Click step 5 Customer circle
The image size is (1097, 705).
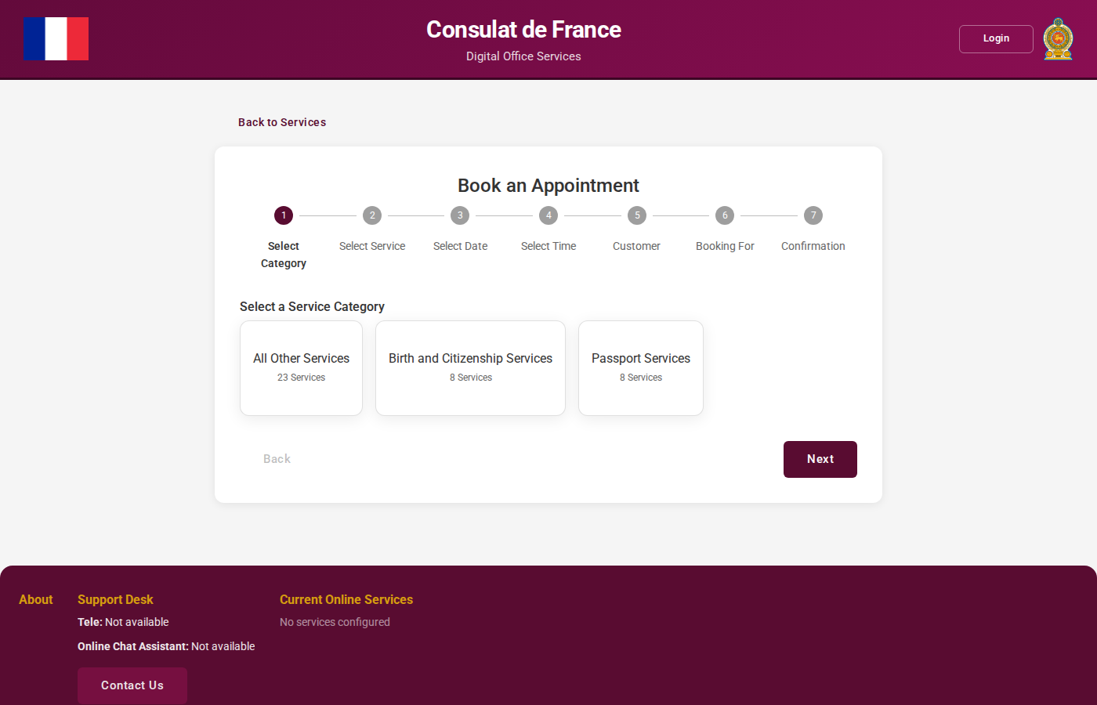click(x=637, y=215)
